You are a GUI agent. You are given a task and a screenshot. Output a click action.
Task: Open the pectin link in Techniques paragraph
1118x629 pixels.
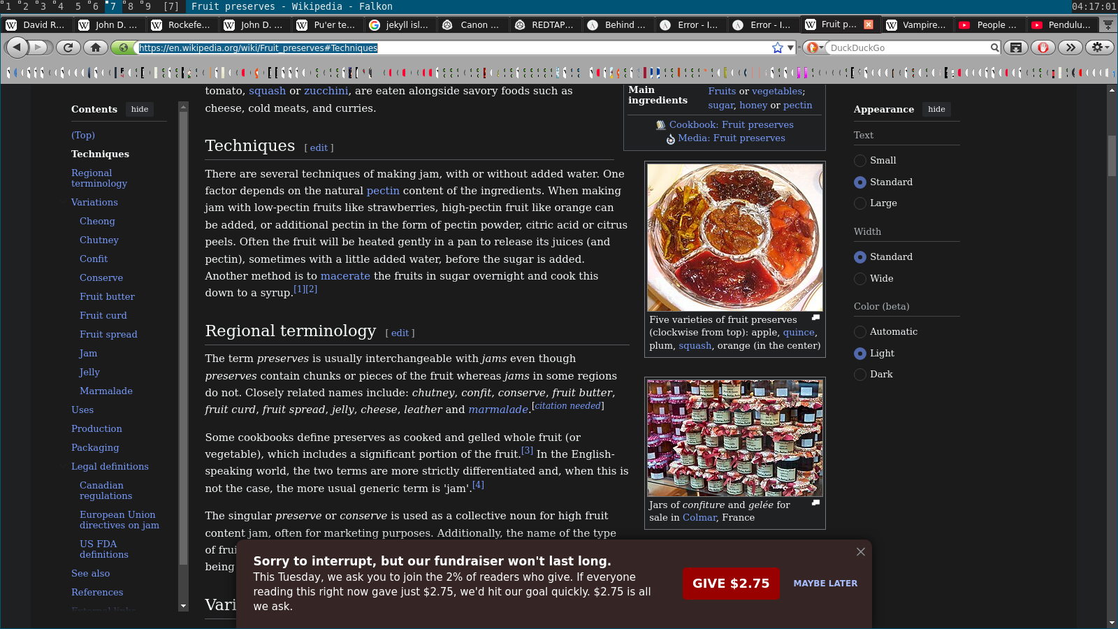click(383, 191)
